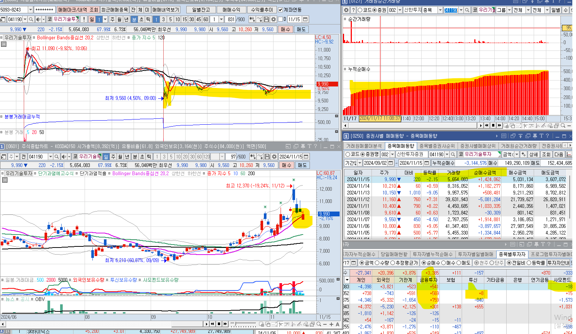
Task: Click 최근매매종목 button
Action: pos(115,10)
